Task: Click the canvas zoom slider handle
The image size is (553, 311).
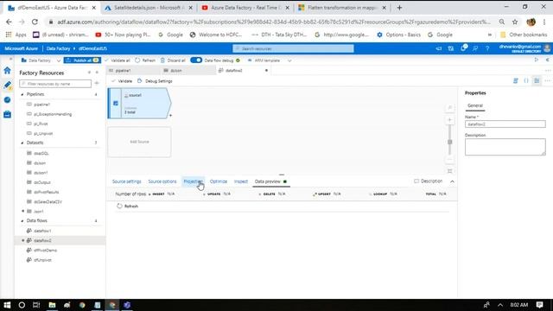Action: [x=449, y=142]
